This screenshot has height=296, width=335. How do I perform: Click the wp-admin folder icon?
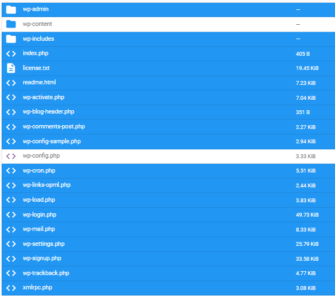click(11, 9)
